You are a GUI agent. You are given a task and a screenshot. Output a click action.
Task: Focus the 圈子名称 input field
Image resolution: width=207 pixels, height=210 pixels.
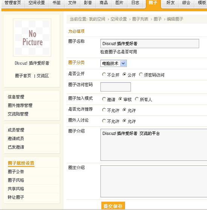[150, 44]
